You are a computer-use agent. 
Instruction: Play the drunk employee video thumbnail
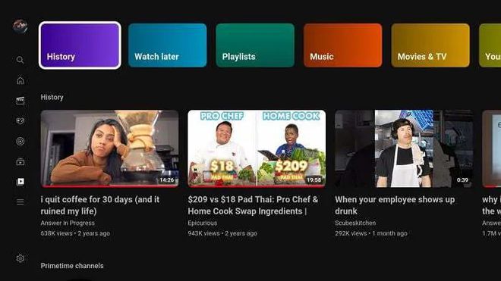click(404, 148)
